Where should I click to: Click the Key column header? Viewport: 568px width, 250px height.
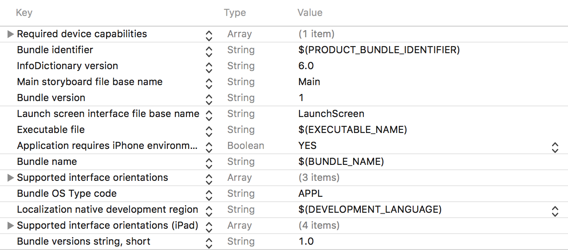[24, 12]
